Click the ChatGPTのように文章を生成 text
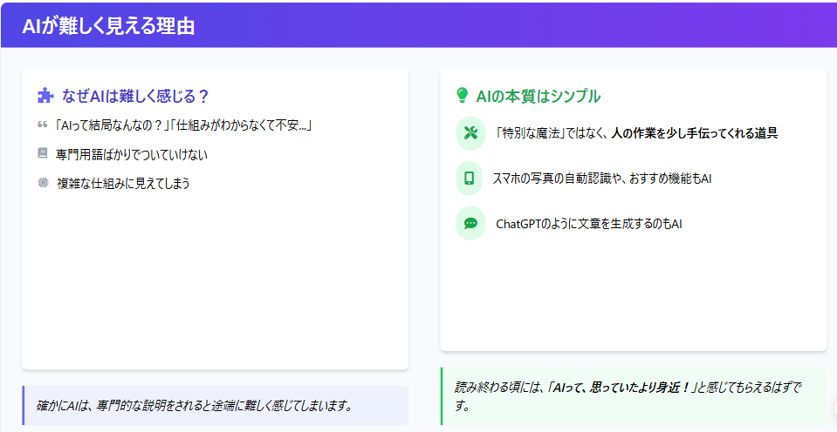Image resolution: width=837 pixels, height=432 pixels. click(588, 223)
